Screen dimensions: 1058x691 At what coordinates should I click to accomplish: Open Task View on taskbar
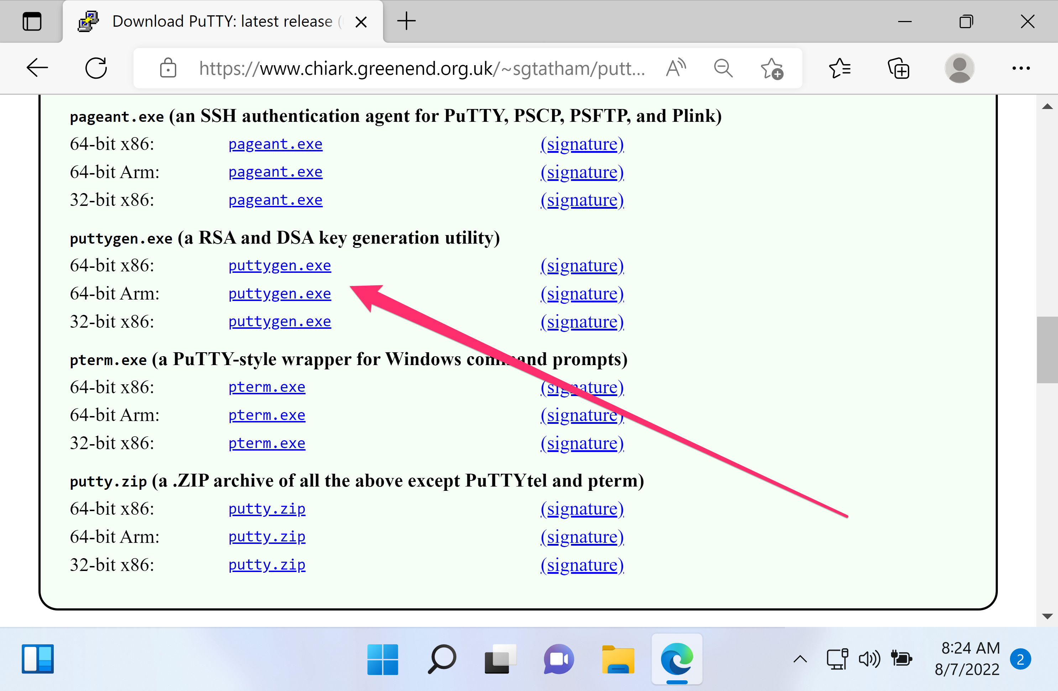pos(500,659)
